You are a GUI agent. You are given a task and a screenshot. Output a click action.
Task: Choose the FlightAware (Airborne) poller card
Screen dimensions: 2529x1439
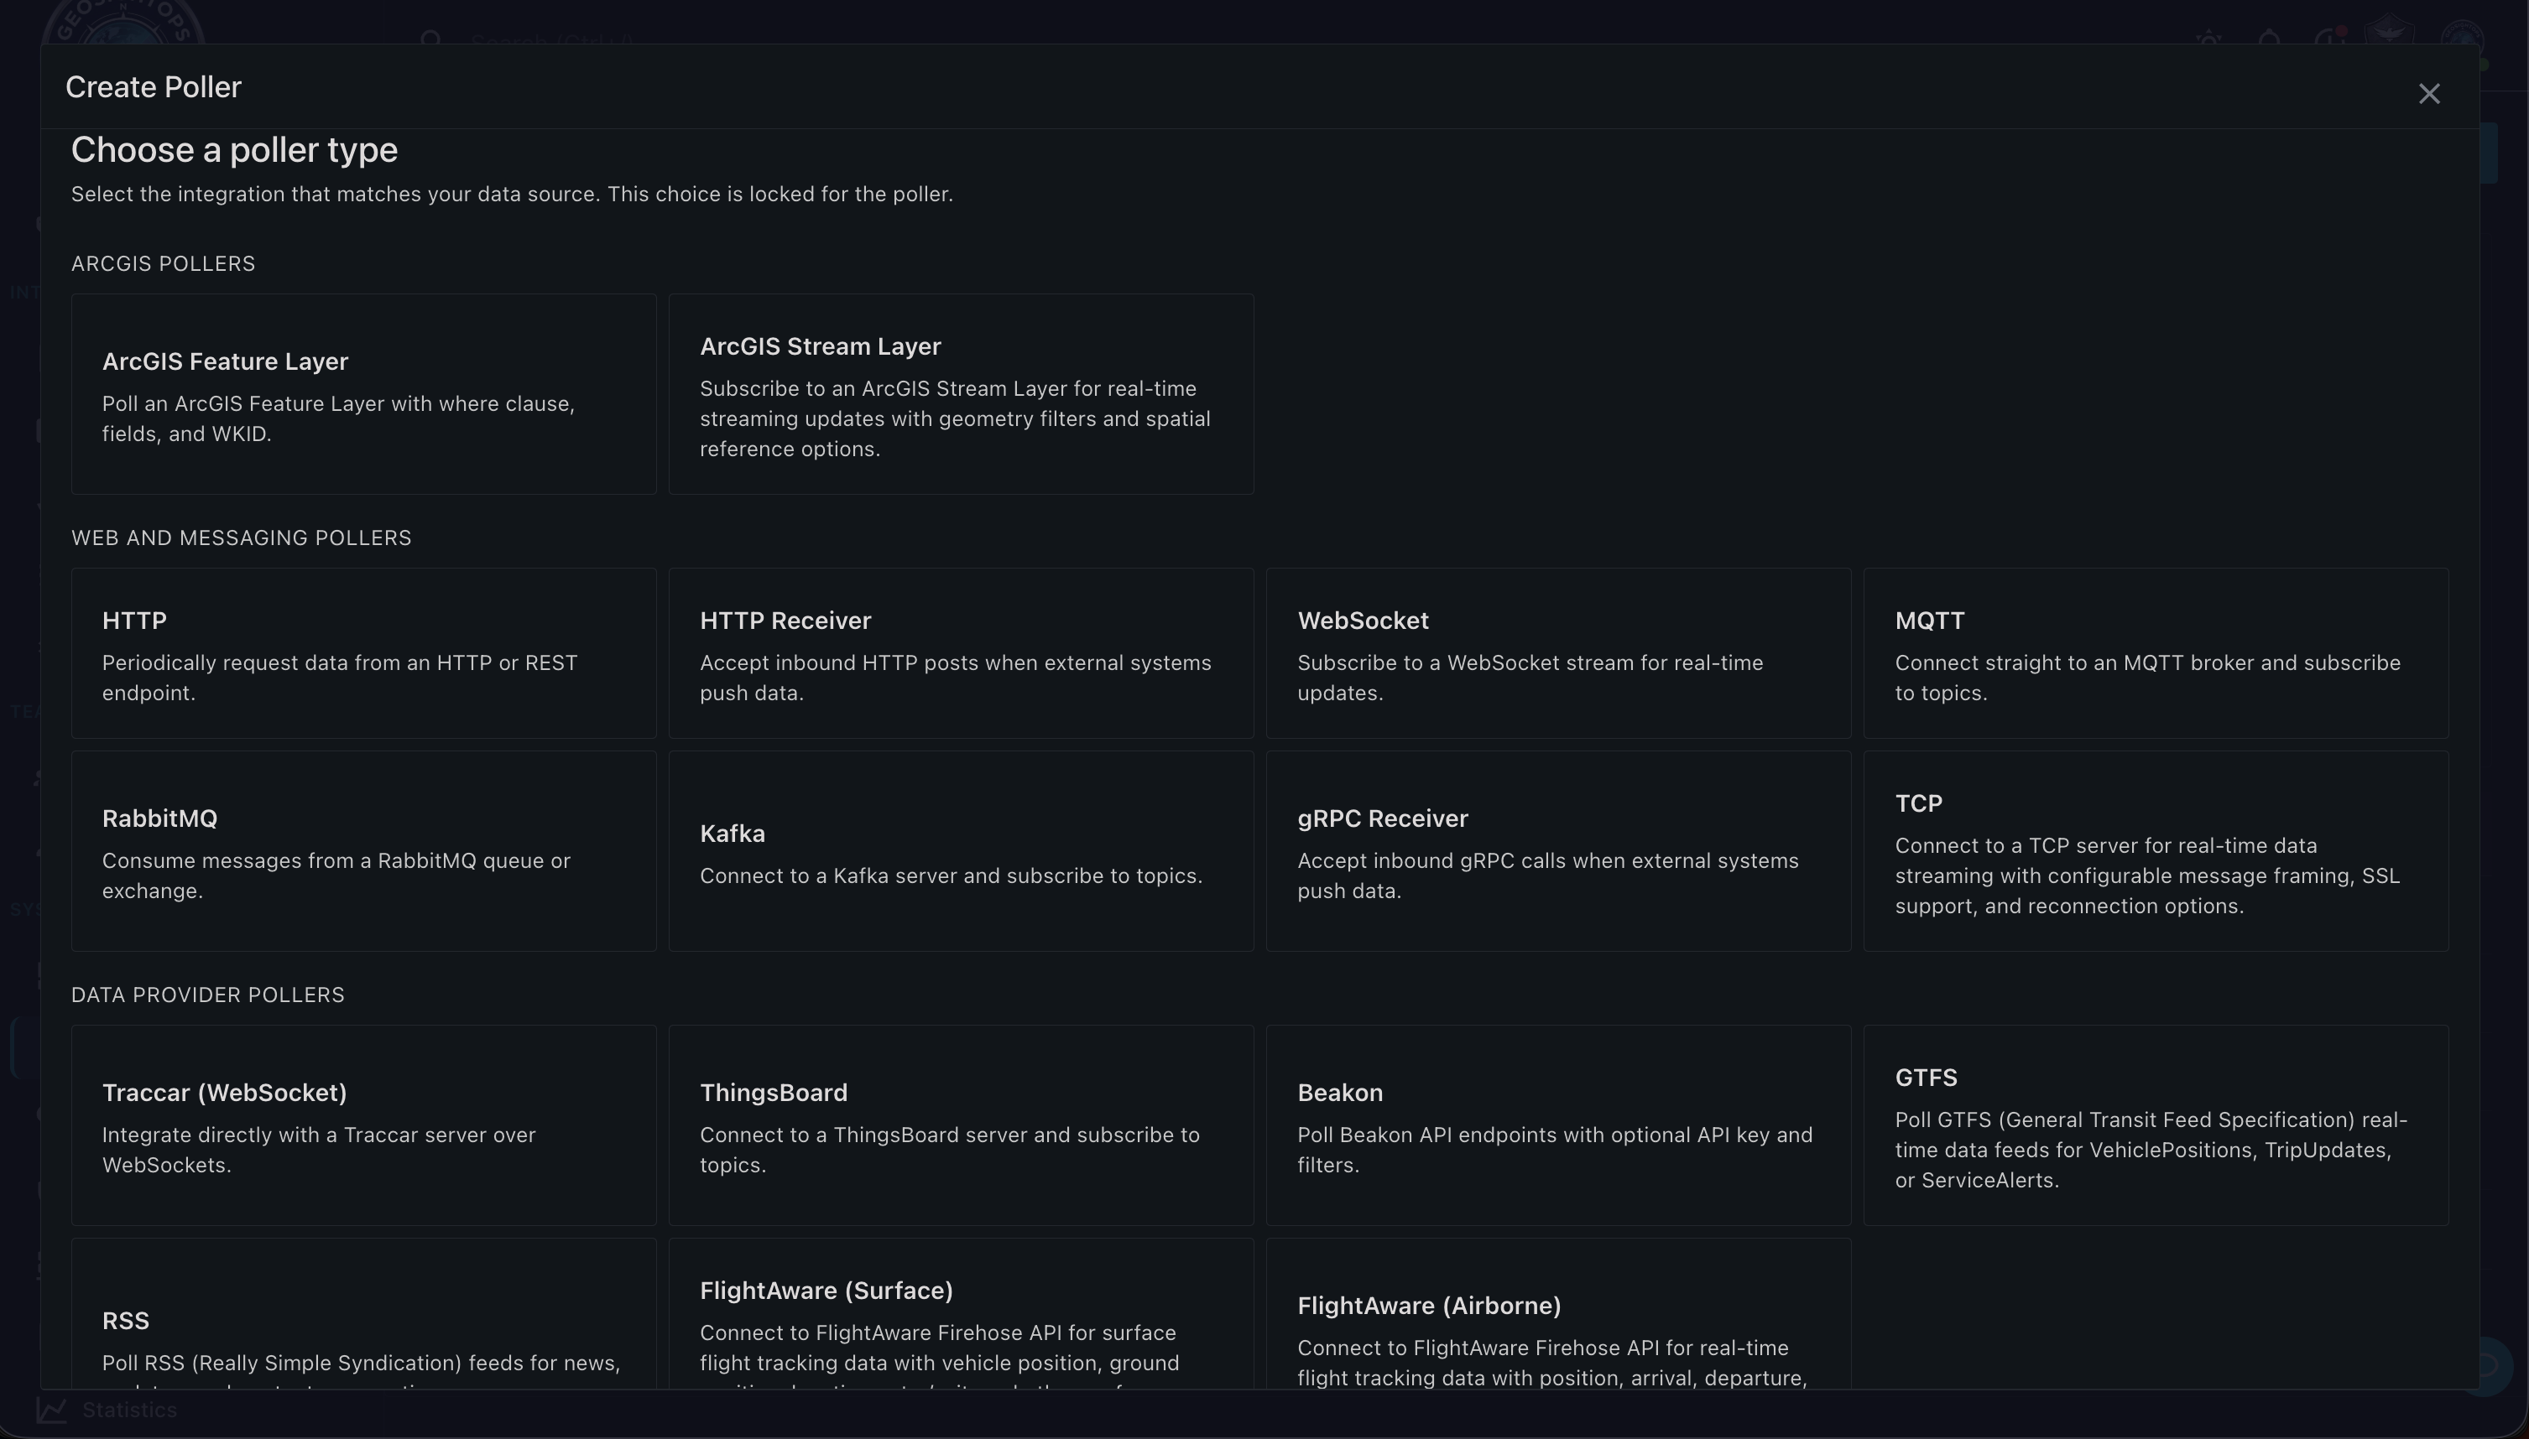1558,1313
